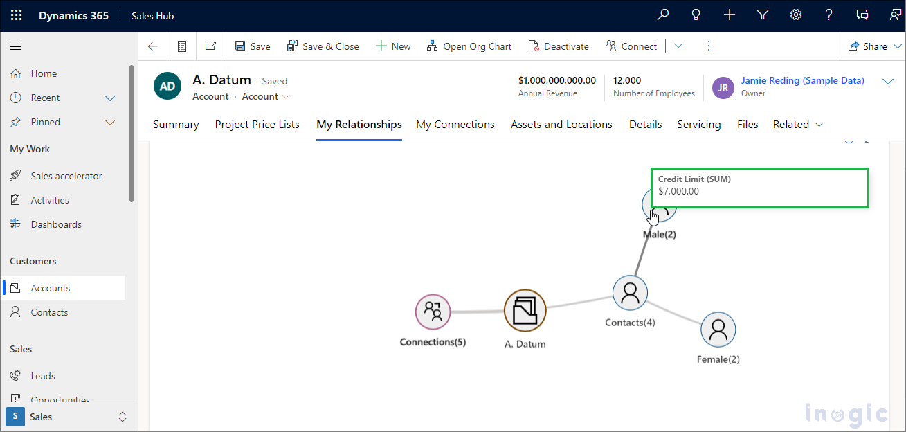Select the Contacts(4) node icon

click(630, 292)
